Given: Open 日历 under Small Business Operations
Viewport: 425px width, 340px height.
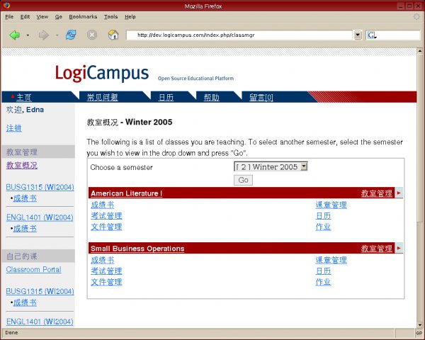Looking at the screenshot, I should (324, 271).
